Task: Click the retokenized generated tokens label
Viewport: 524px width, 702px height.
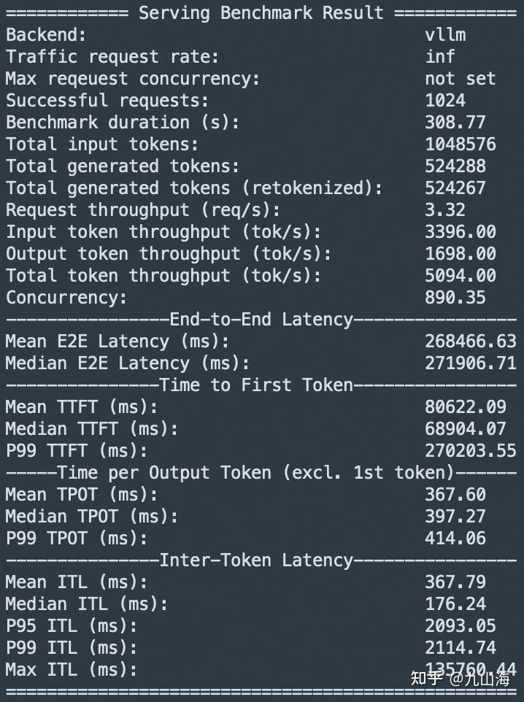Action: (x=194, y=188)
